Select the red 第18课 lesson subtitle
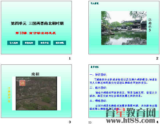Image resolution: width=160 pixels, height=124 pixels. tap(35, 33)
